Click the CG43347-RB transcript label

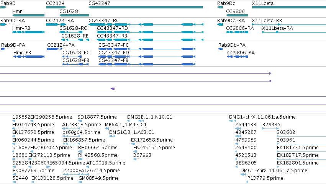[112, 36]
